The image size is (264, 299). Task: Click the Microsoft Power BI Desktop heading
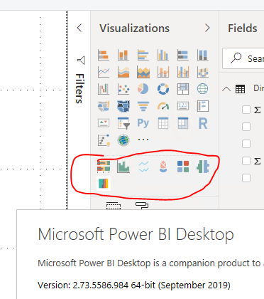coord(136,234)
